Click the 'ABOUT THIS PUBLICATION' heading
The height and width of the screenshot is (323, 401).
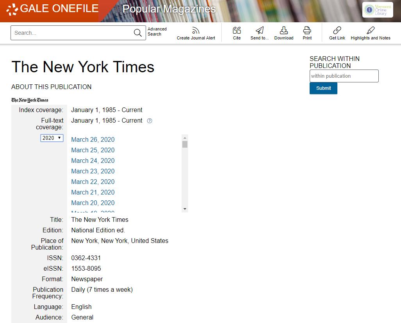click(x=52, y=87)
